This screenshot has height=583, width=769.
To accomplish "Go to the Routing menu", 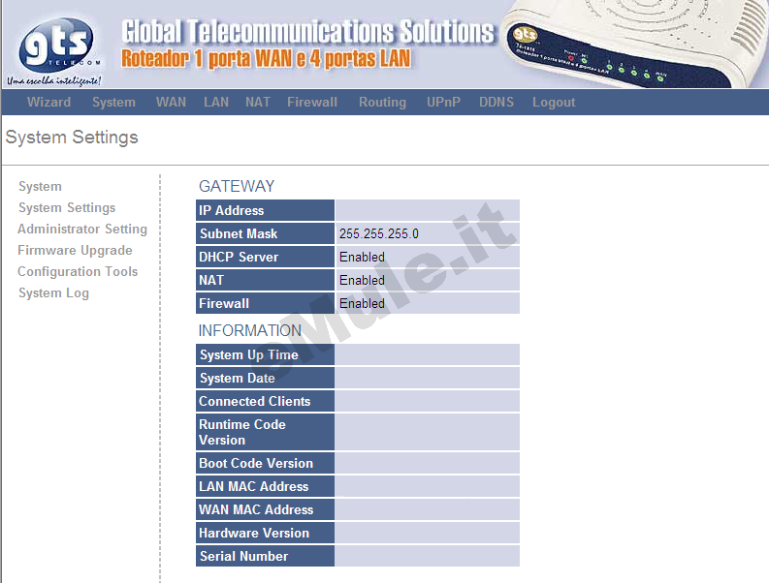I will 382,102.
